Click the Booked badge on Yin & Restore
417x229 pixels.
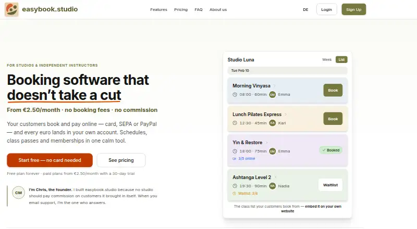click(331, 150)
